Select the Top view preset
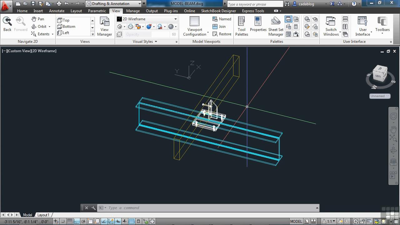Viewport: 400px width, 225px height. pyautogui.click(x=66, y=20)
